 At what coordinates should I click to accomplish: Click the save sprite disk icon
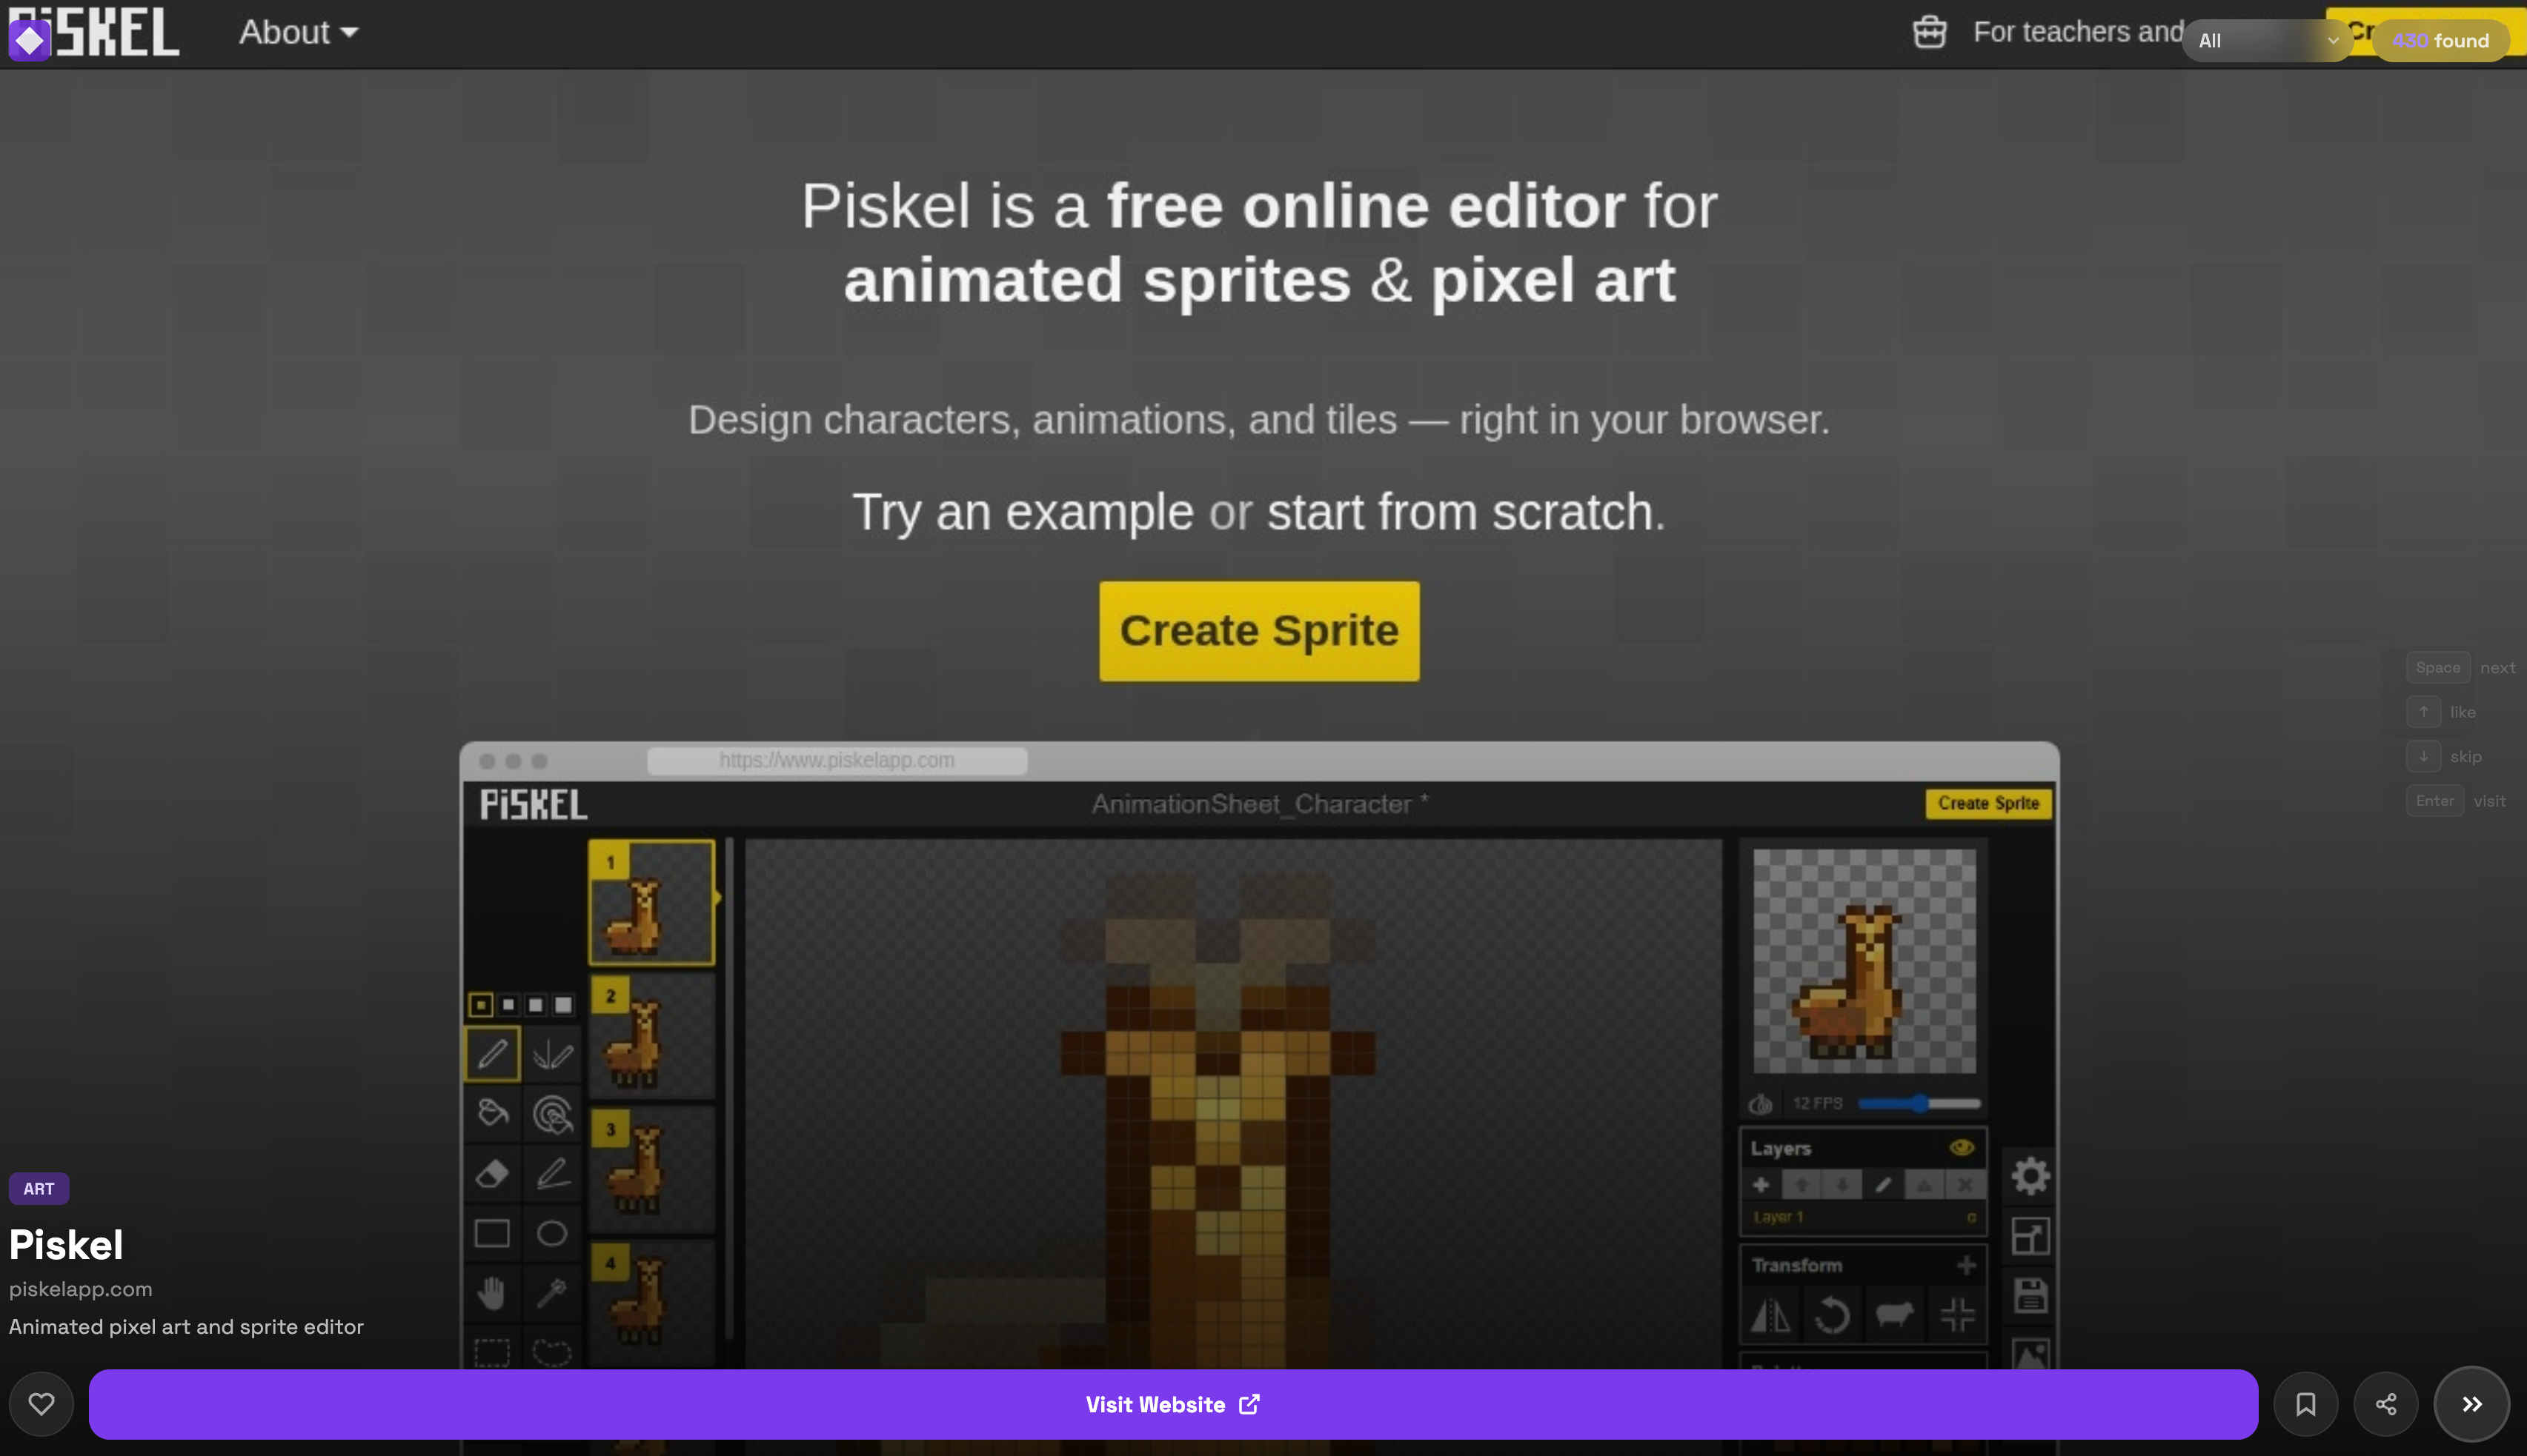point(2030,1294)
